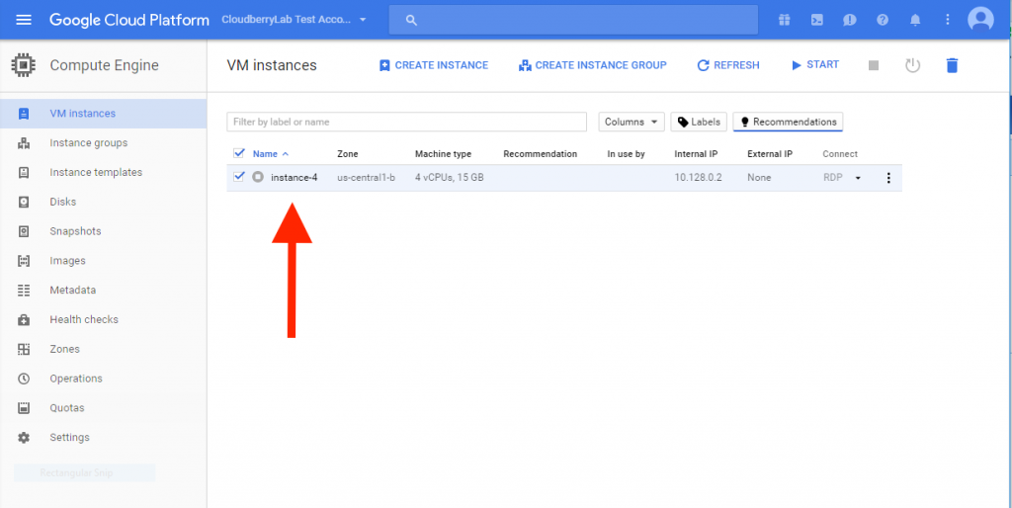Toggle the Recommendations button

788,122
